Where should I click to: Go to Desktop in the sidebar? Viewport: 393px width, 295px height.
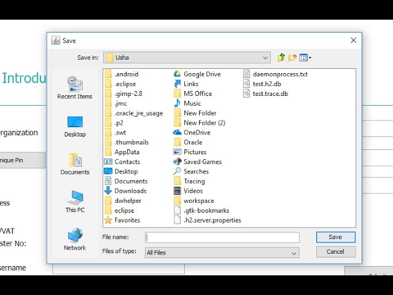(75, 127)
